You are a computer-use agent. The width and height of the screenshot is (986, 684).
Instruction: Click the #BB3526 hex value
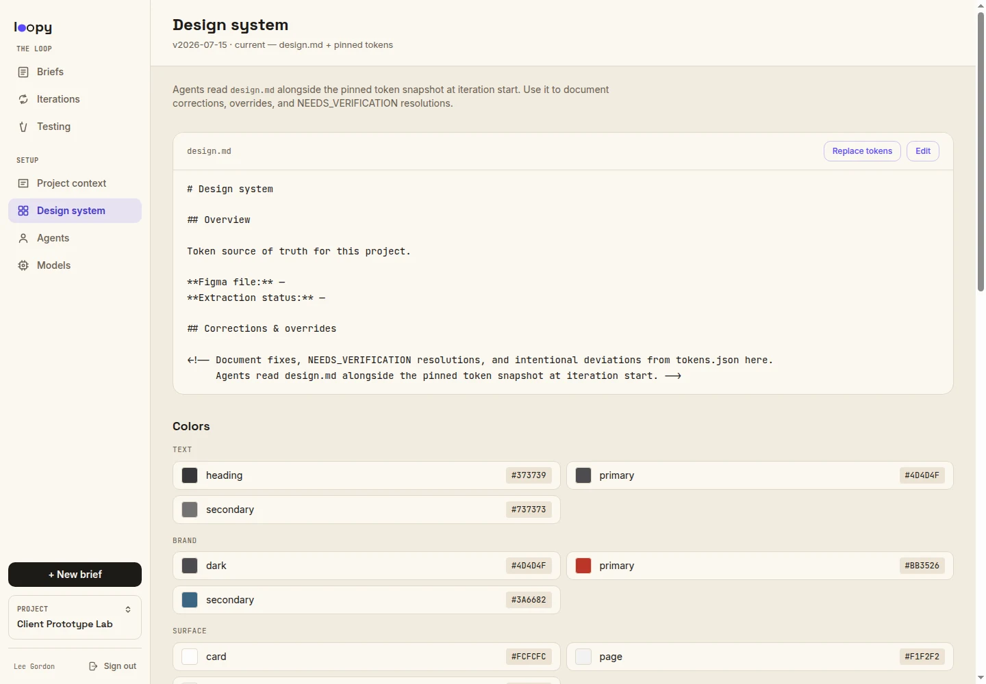tap(922, 566)
